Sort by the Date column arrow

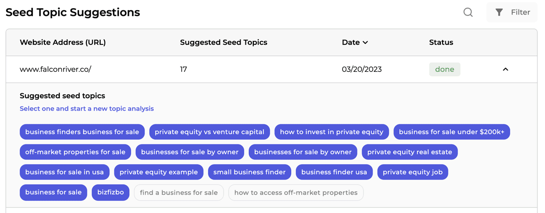pos(365,43)
